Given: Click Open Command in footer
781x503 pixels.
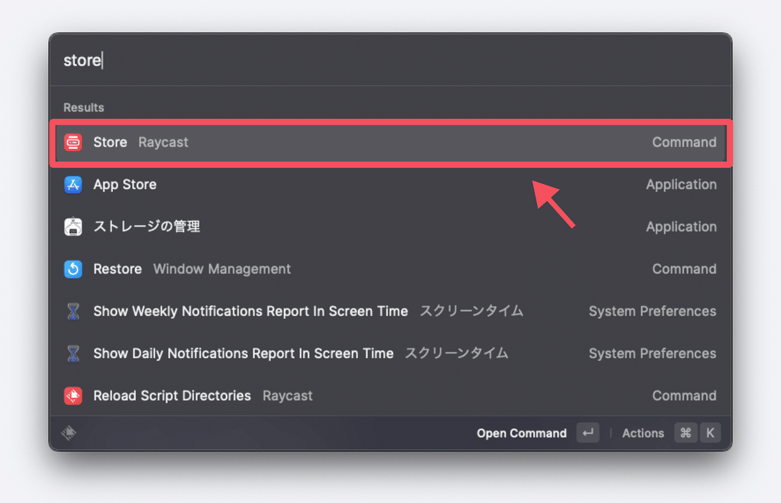Looking at the screenshot, I should (x=521, y=433).
